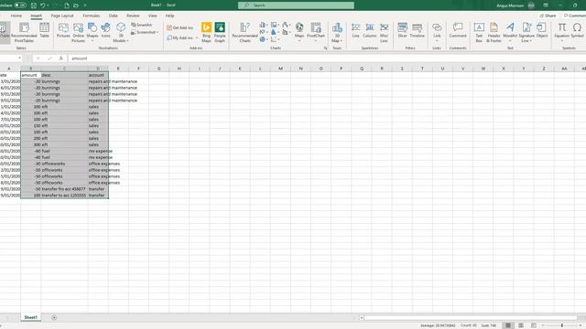
Task: Open the Maps chart button
Action: point(299,32)
